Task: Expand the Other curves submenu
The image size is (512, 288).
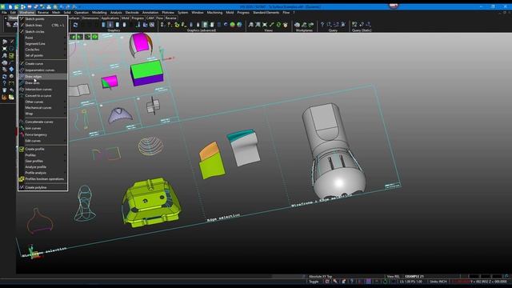Action: click(42, 102)
